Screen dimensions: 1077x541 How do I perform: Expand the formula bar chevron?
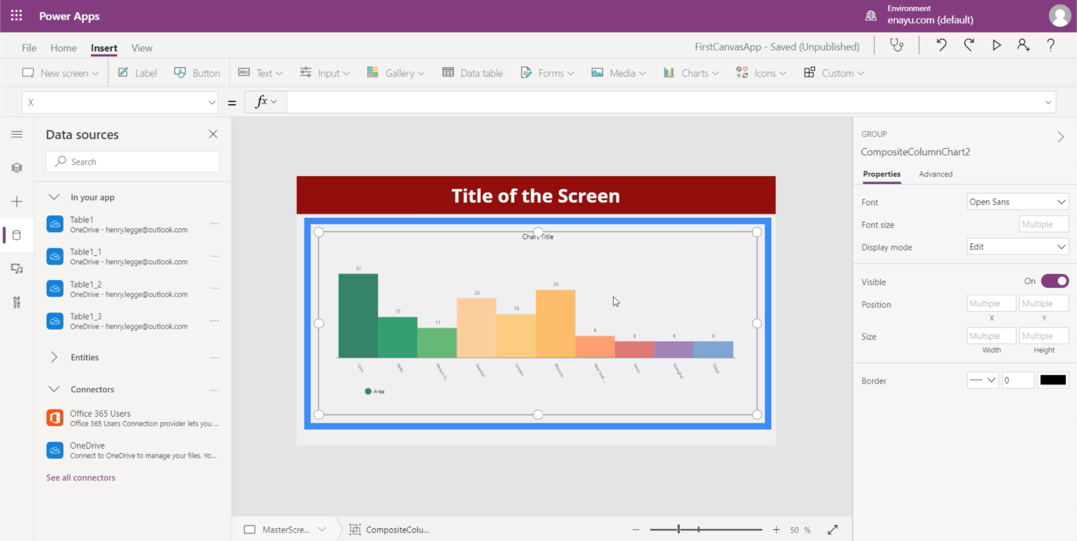(1048, 103)
